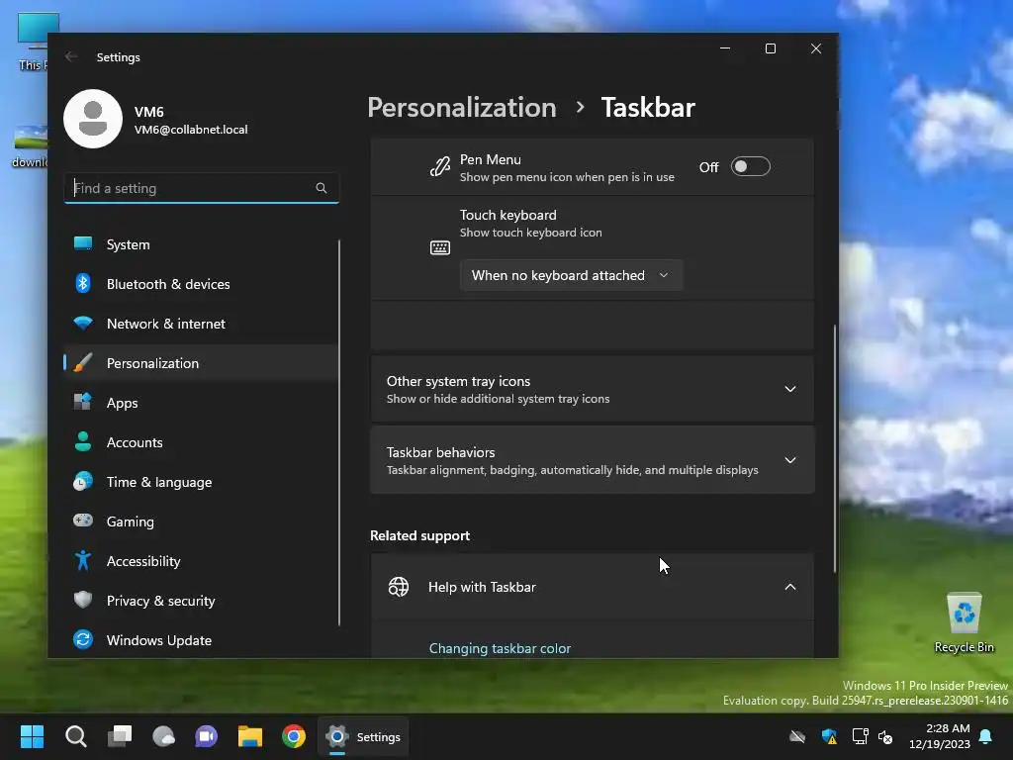The image size is (1013, 760).
Task: Click the Accounts person icon
Action: 83,441
